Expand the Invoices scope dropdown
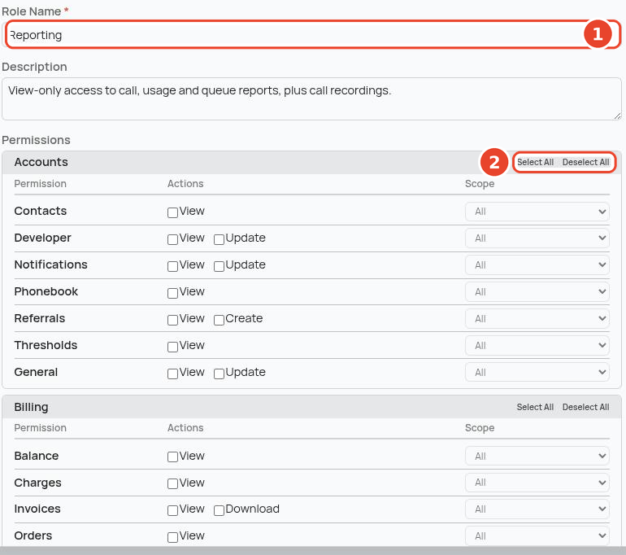 (x=537, y=509)
